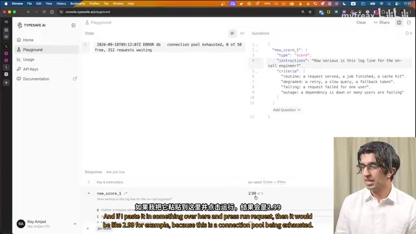
Task: Collapse the new_score_1 response row
Action: [88, 194]
